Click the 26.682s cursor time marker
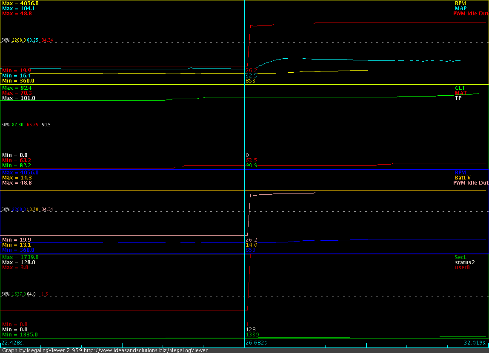This screenshot has height=353, width=489. click(256, 342)
